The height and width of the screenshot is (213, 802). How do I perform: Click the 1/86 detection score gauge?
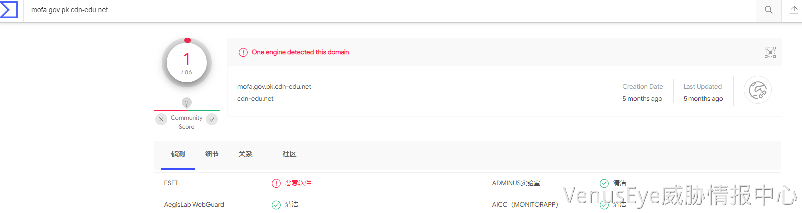click(x=187, y=63)
